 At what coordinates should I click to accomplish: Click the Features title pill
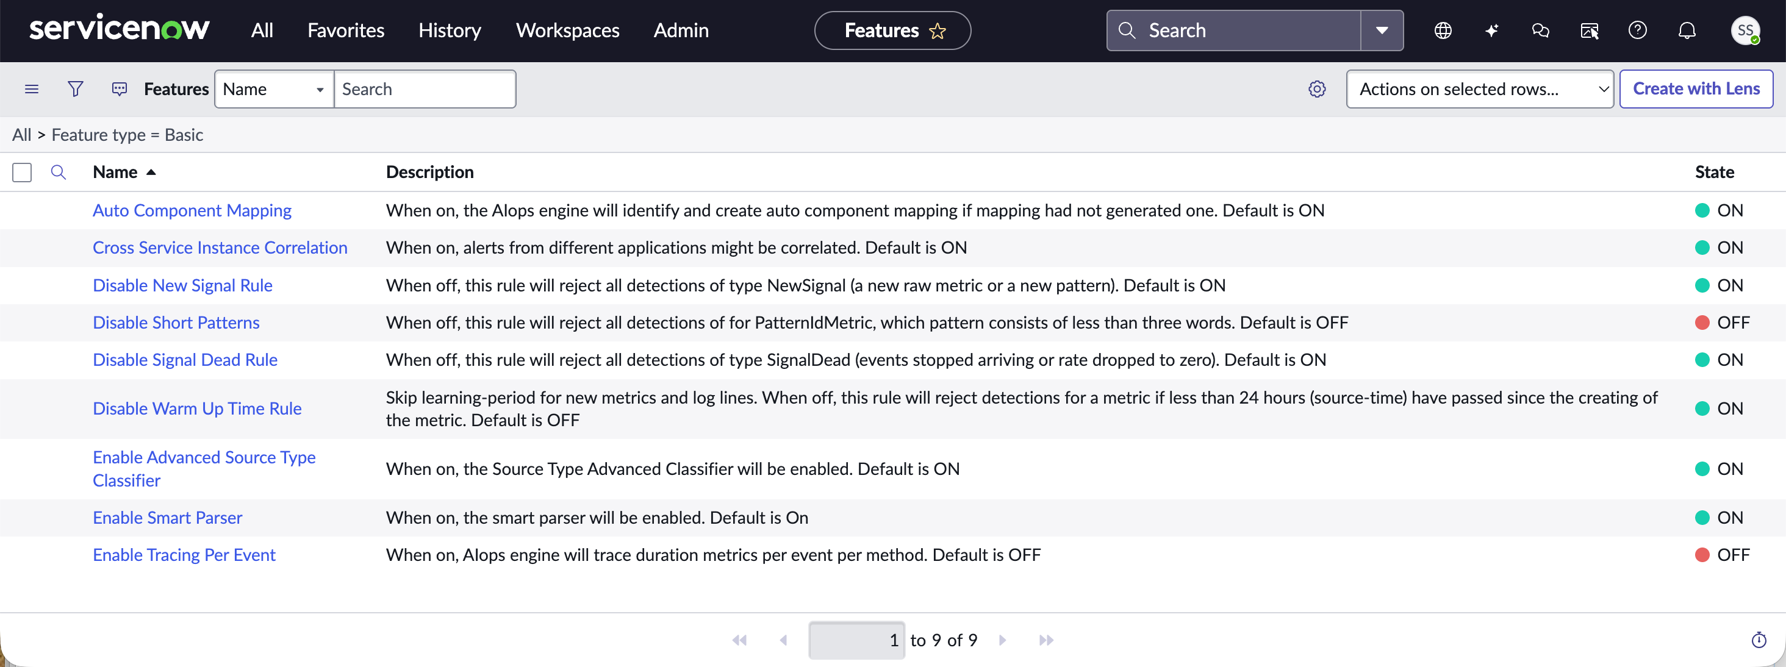coord(892,30)
